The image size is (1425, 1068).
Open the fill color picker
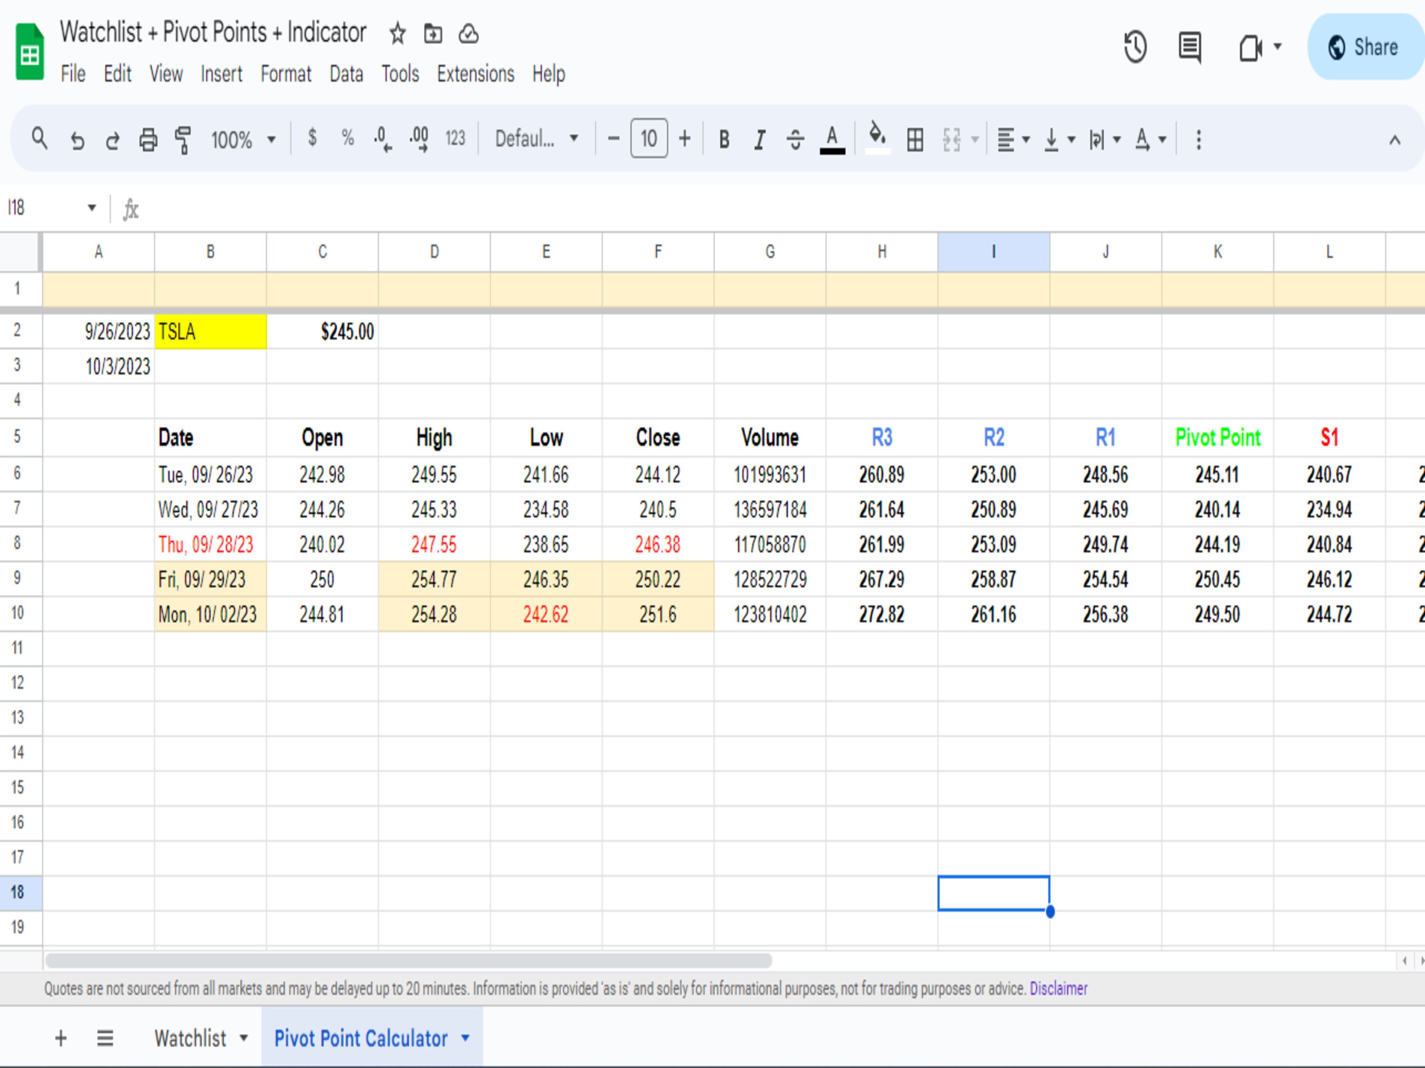[876, 139]
